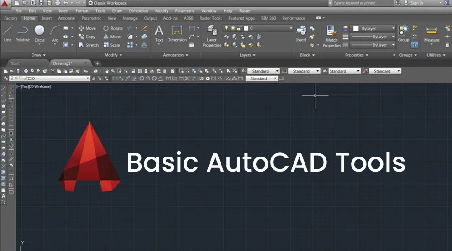Expand the Utilities panel

[436, 55]
